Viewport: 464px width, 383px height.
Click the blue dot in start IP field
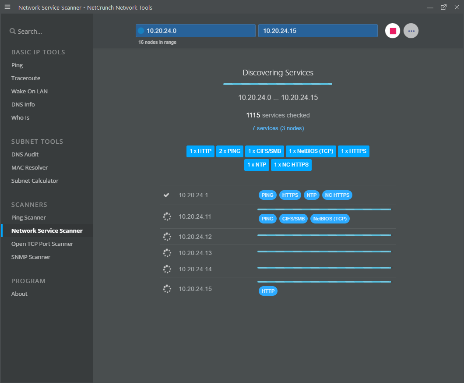tap(141, 31)
